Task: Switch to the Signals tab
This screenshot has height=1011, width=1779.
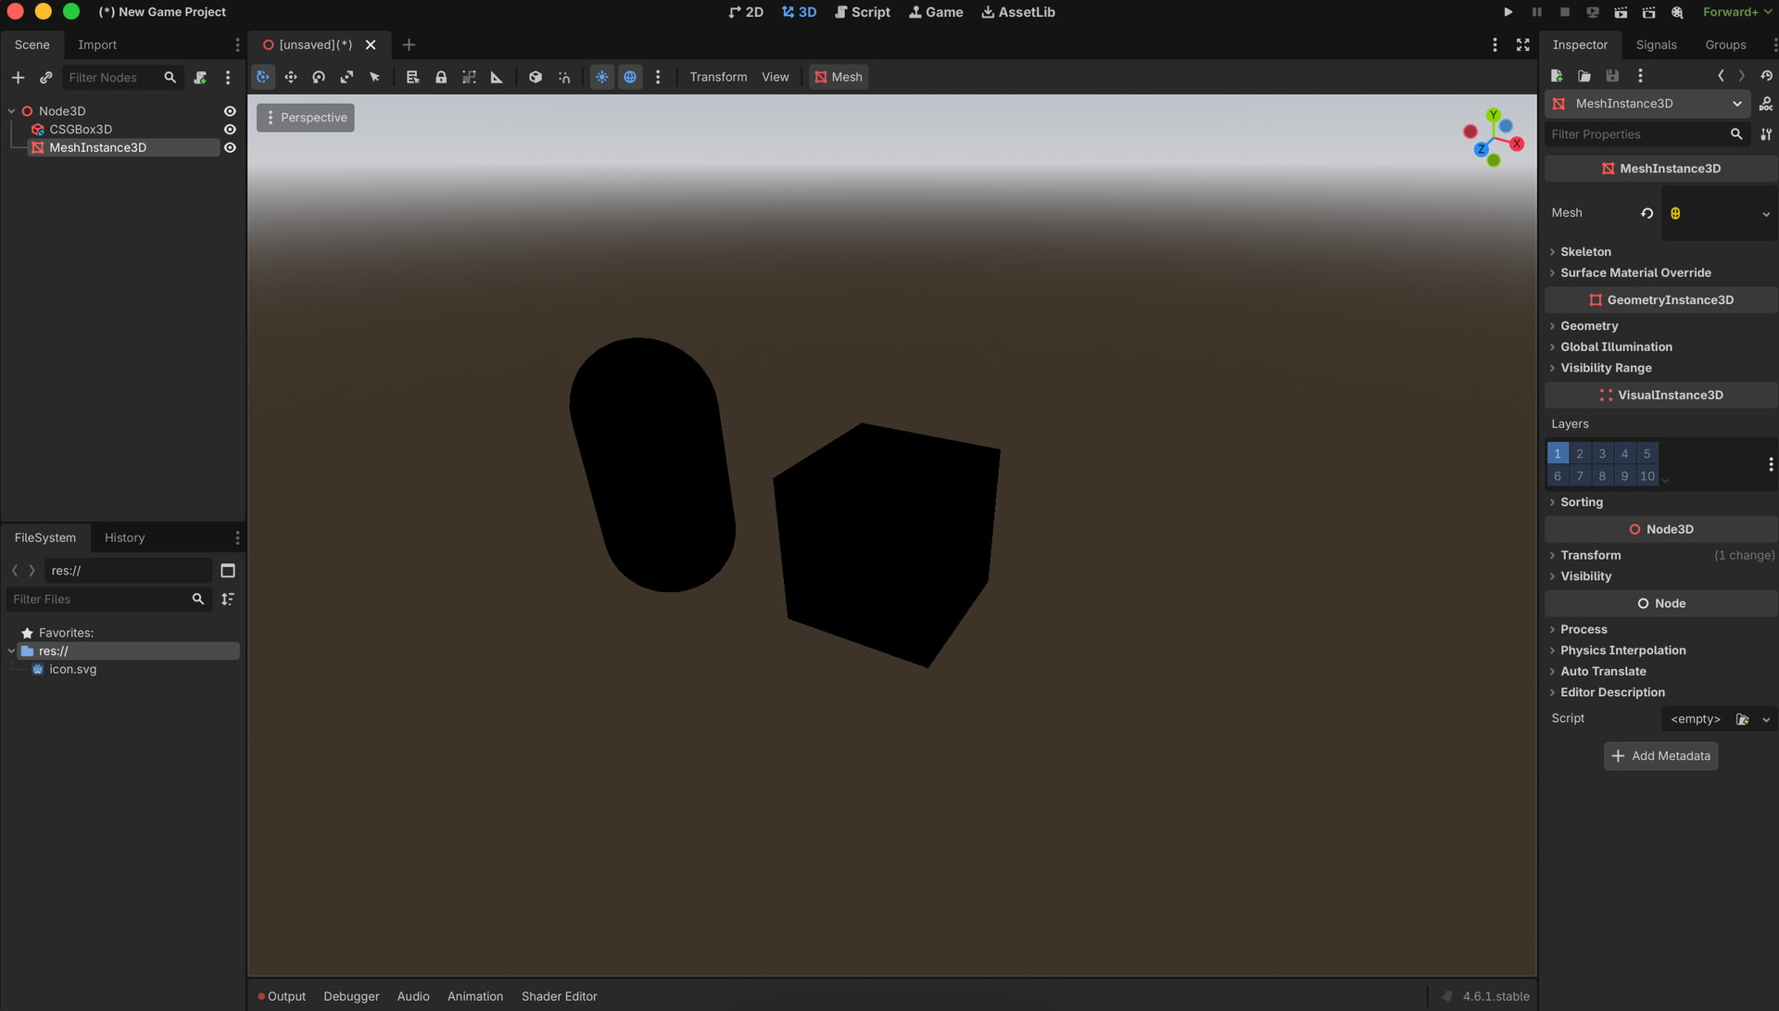Action: (x=1656, y=44)
